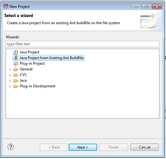The width and height of the screenshot is (166, 159).
Task: Maximize the New Project dialog
Action: [147, 7]
